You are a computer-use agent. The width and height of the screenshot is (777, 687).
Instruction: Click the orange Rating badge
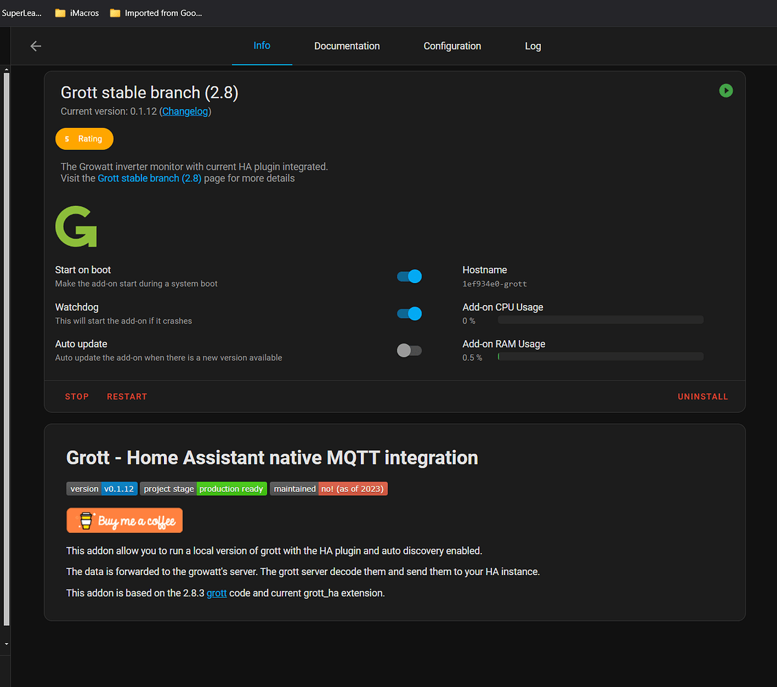[84, 139]
